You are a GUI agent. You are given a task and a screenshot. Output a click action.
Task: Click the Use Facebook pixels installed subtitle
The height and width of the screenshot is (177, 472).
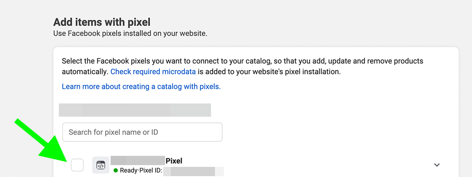(x=130, y=33)
